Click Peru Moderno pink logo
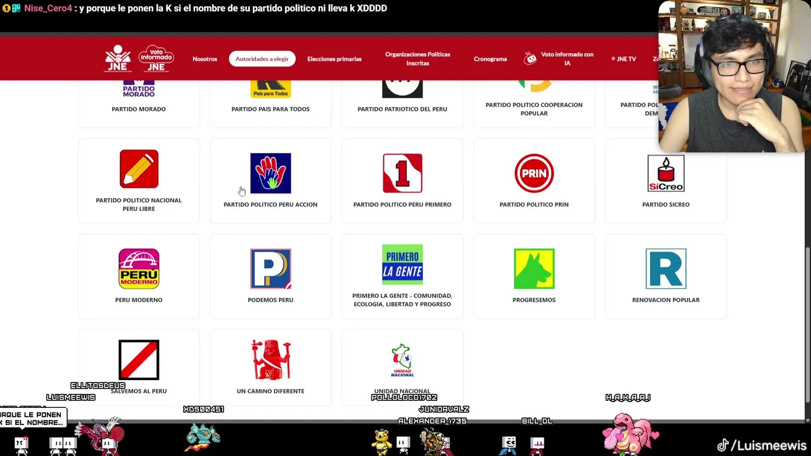 (x=139, y=269)
